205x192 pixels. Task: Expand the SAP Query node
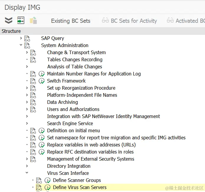click(21, 38)
